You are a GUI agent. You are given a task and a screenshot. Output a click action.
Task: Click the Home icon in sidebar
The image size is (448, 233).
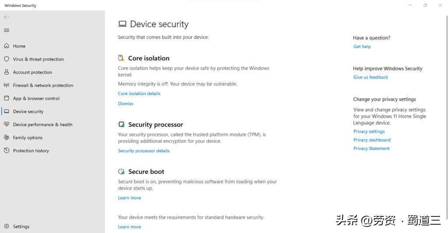(7, 46)
